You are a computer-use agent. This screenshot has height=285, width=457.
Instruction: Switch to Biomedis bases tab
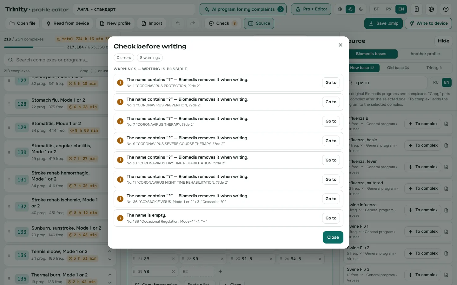pyautogui.click(x=371, y=54)
